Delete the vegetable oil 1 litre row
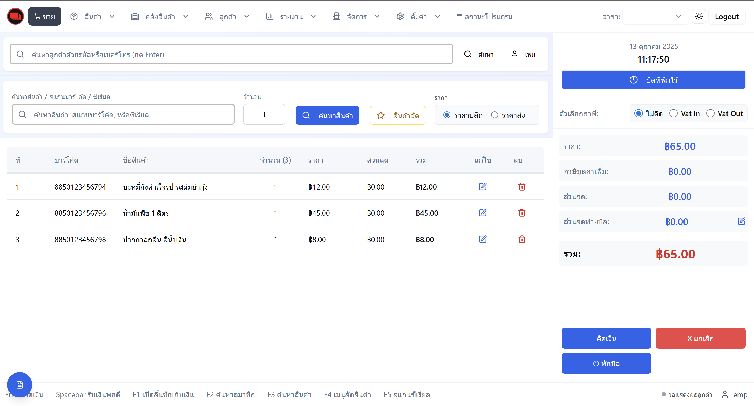The width and height of the screenshot is (754, 406). tap(522, 213)
